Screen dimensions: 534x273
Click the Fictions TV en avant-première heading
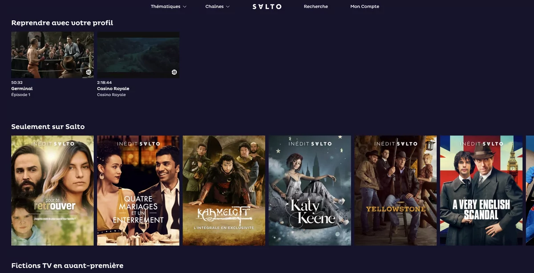(x=67, y=265)
